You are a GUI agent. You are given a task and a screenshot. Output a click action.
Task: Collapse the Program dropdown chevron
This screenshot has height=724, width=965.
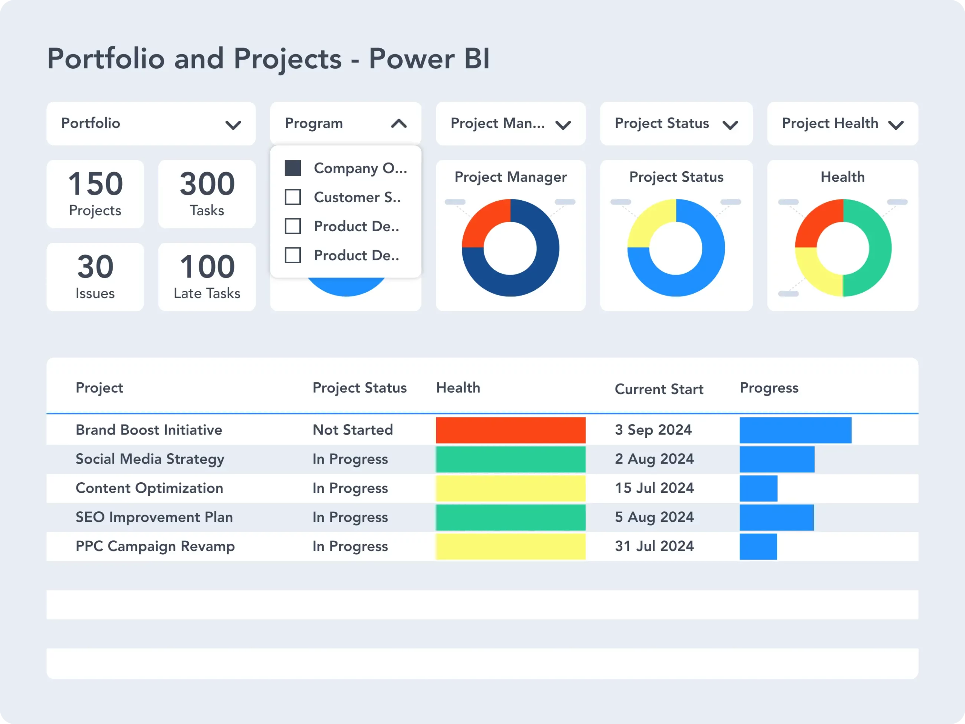[399, 124]
